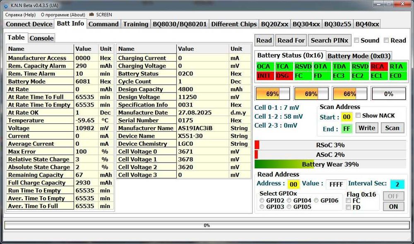414x244 pixels.
Task: Open the Training tab
Action: tap(136, 24)
